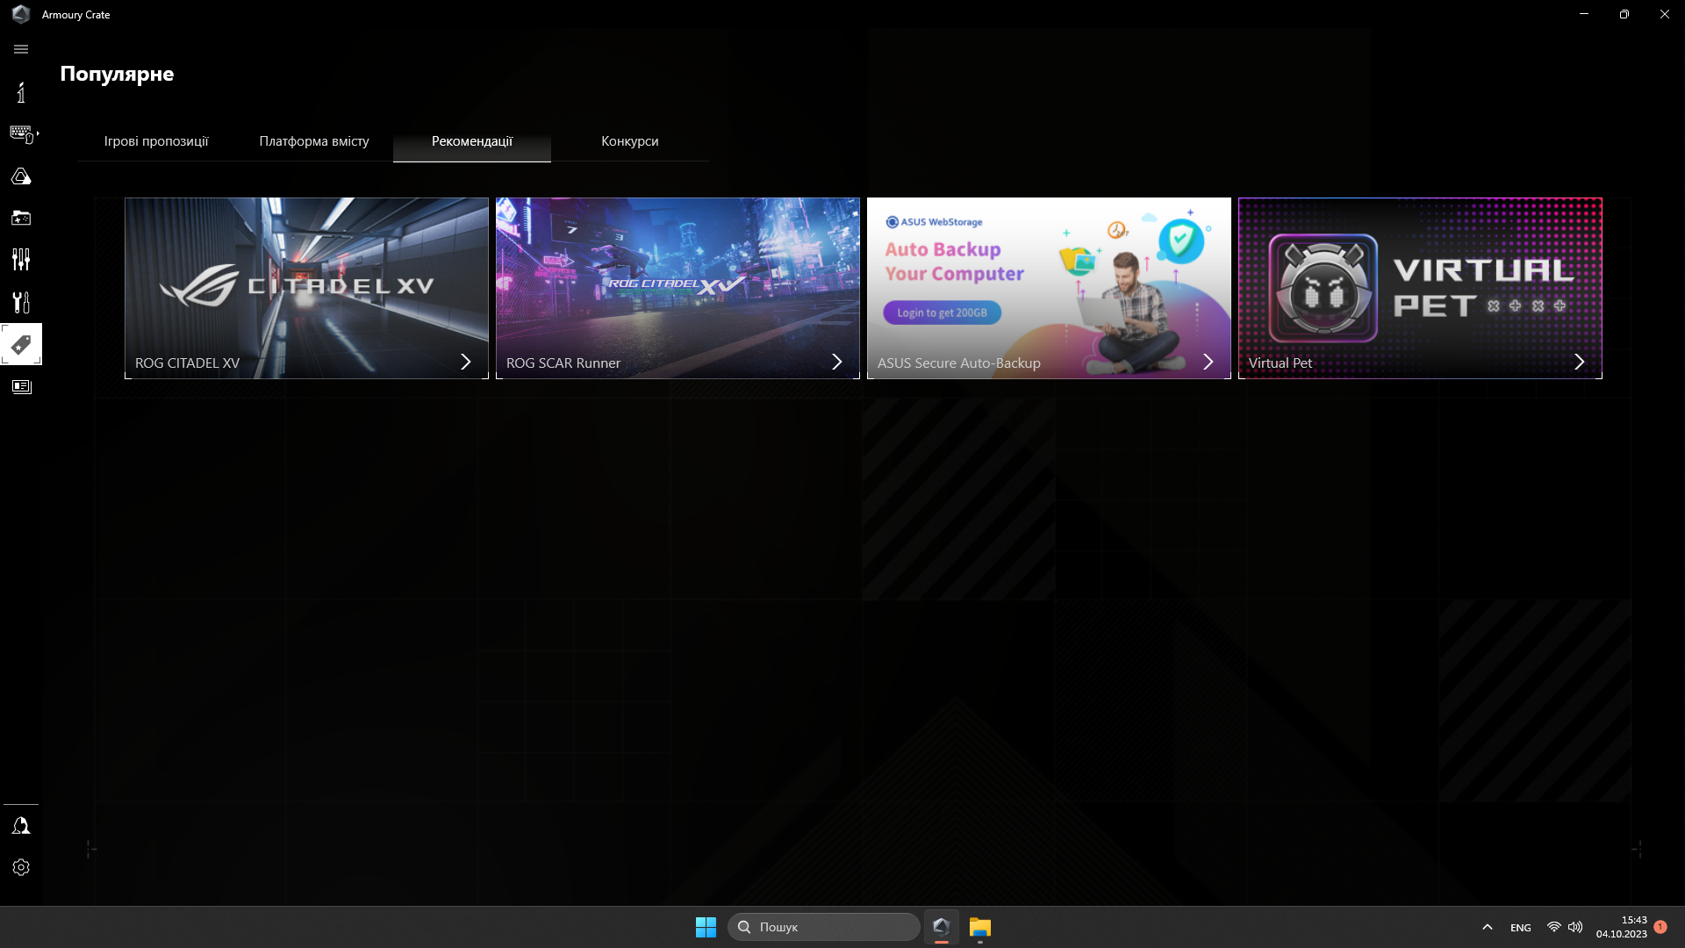Open the ASUS Secure Auto-Backup card

(1049, 288)
